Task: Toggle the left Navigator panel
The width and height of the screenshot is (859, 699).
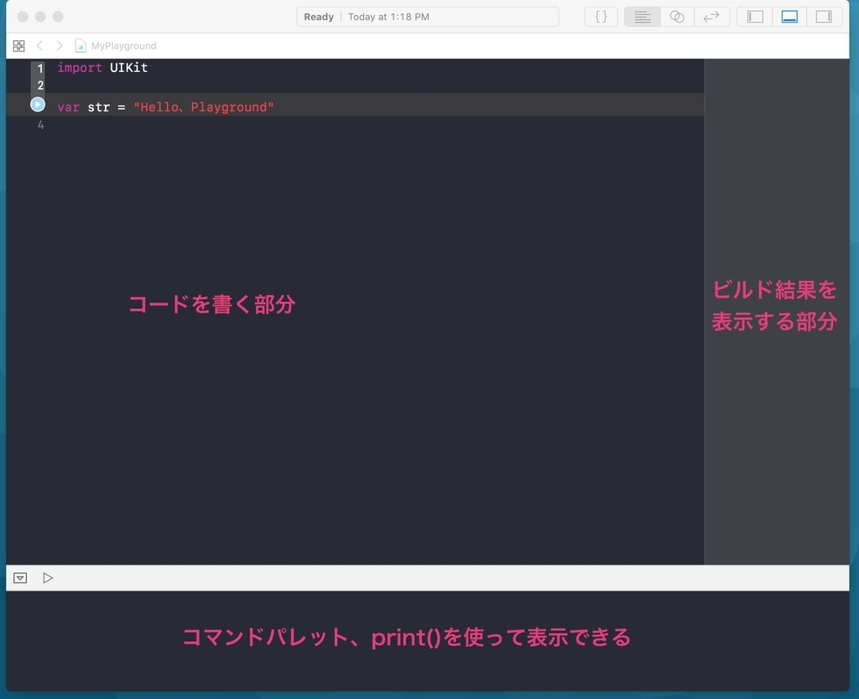Action: [x=755, y=17]
